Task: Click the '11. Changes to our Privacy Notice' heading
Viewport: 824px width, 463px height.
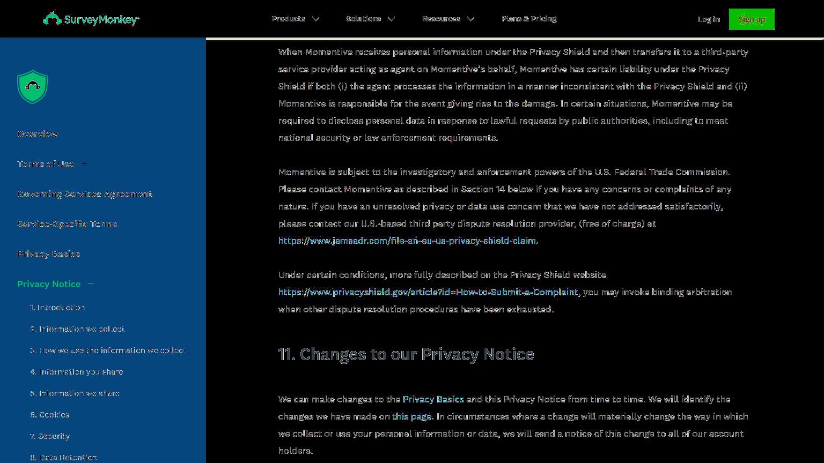Action: click(406, 354)
